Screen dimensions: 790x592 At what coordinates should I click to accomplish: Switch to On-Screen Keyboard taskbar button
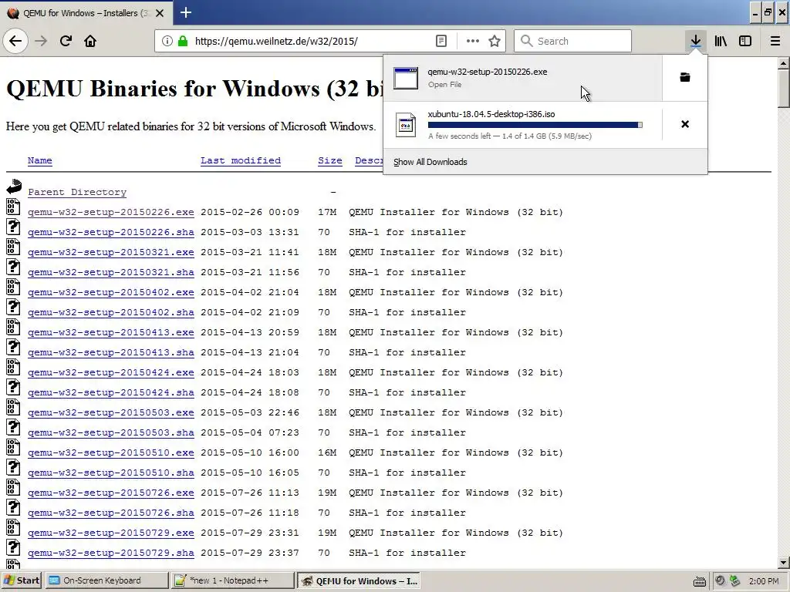coord(106,580)
